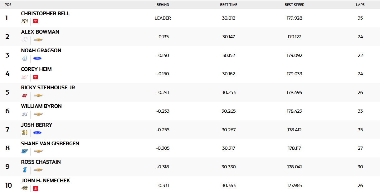Image resolution: width=380 pixels, height=192 pixels.
Task: Sort by the BEST TIME column header
Action: pyautogui.click(x=228, y=5)
